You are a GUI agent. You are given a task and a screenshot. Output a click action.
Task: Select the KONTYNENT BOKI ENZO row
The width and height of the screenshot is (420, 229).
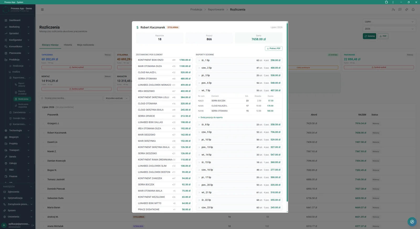coord(164,60)
